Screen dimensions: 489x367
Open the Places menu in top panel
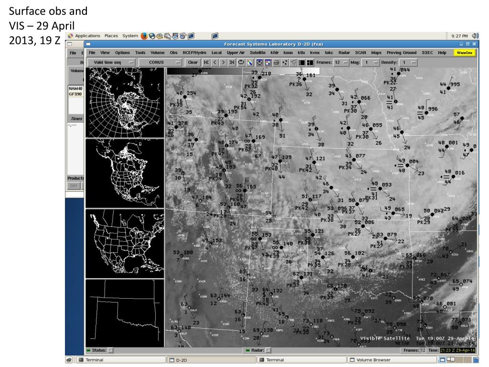[x=111, y=36]
